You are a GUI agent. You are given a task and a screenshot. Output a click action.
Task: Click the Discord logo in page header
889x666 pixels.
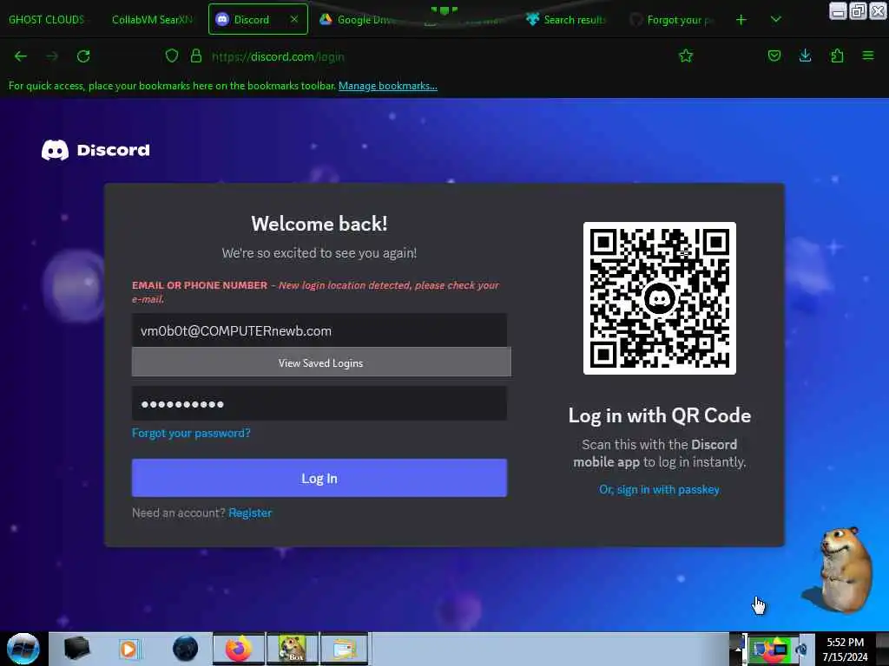(95, 150)
